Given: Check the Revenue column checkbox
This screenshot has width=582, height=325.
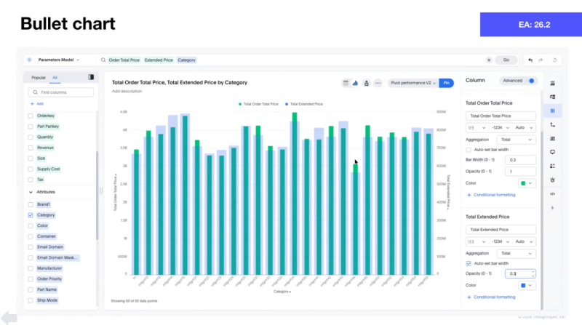Looking at the screenshot, I should pos(30,147).
